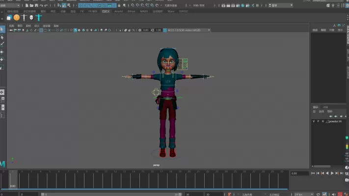The image size is (349, 196).
Task: Switch to the MASH shelf tab
Action: [x=144, y=11]
